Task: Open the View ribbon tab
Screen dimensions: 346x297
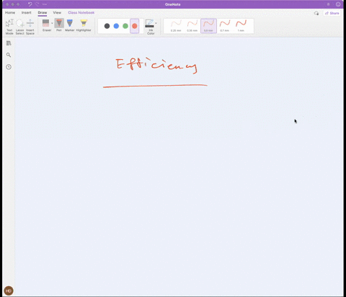Action: coord(57,12)
